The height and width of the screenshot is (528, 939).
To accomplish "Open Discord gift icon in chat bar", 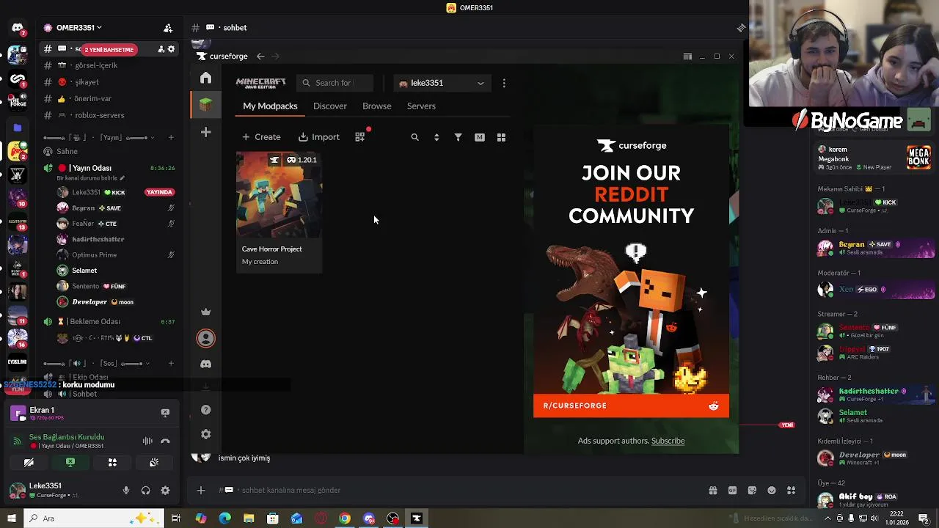I will (712, 491).
